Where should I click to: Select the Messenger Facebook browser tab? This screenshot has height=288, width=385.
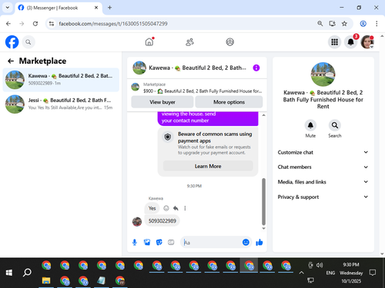coord(59,8)
